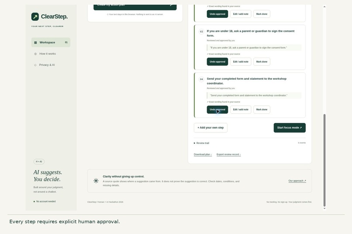Screen dimensions: 352x234
Task: Click the ClearStep arrow logo icon
Action: (35, 17)
